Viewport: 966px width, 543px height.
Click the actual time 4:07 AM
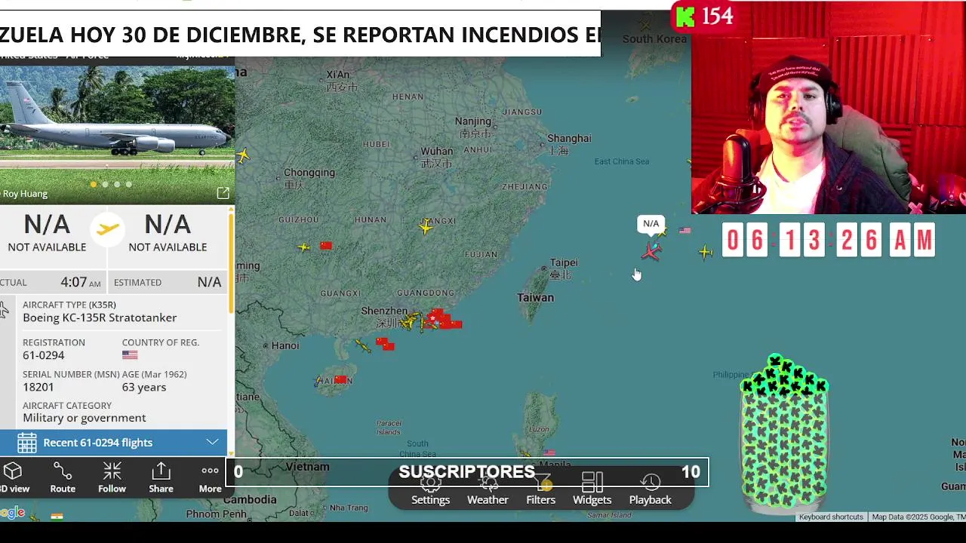coord(80,282)
